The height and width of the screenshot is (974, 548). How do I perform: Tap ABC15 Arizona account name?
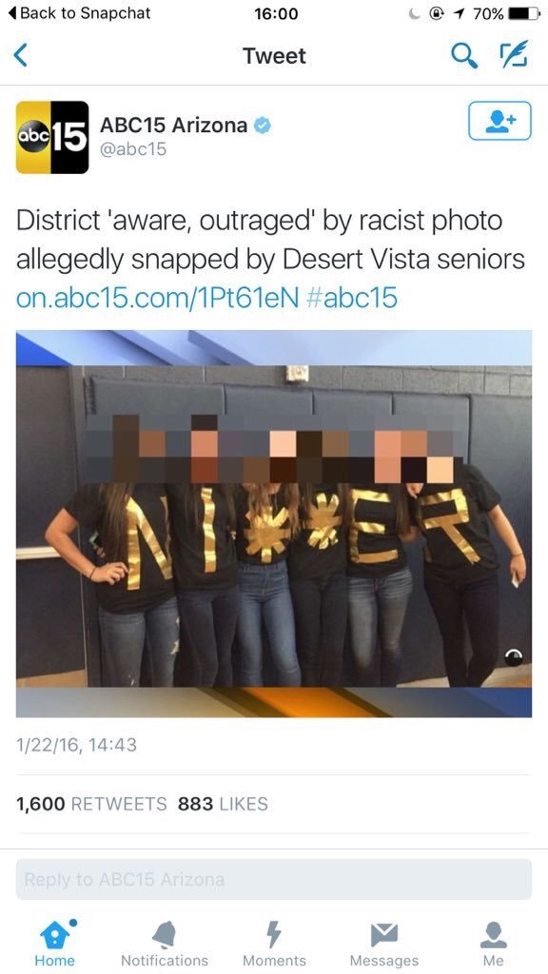pos(173,126)
